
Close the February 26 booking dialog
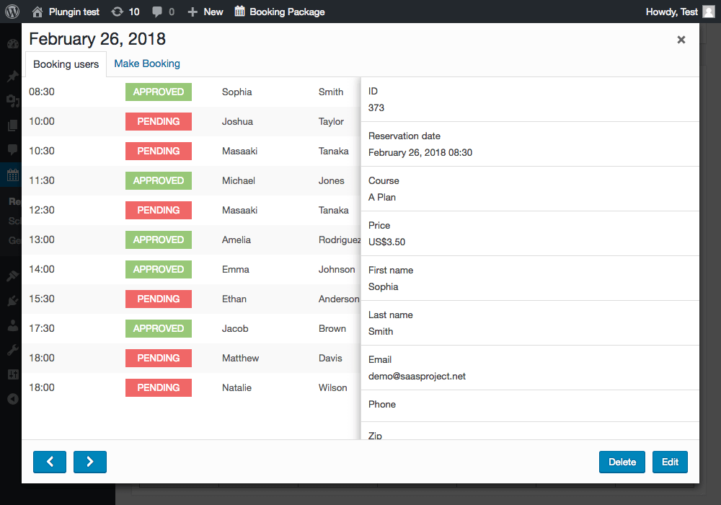point(681,40)
